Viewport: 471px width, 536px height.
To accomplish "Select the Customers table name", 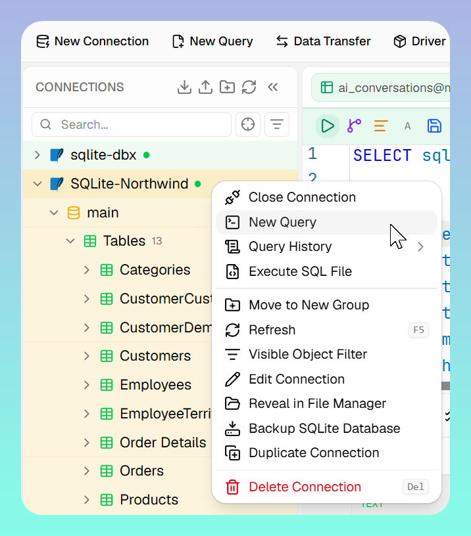I will [x=155, y=356].
